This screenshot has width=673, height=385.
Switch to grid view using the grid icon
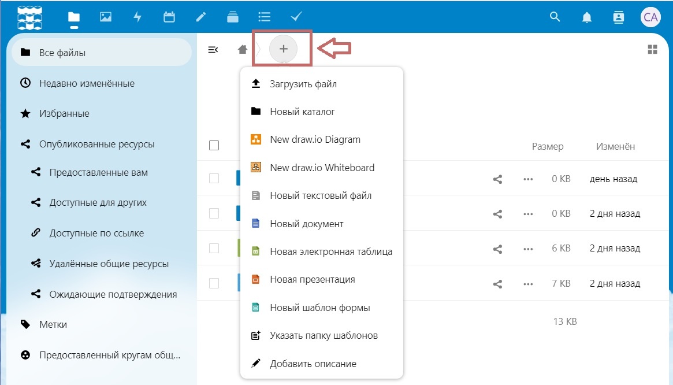652,49
